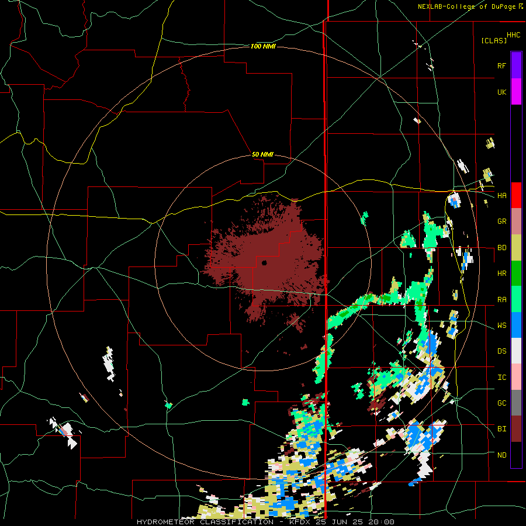
Task: Click the 'GC' legend label
Action: (x=501, y=403)
